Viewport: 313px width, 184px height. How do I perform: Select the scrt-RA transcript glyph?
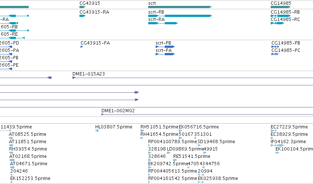coord(163,23)
